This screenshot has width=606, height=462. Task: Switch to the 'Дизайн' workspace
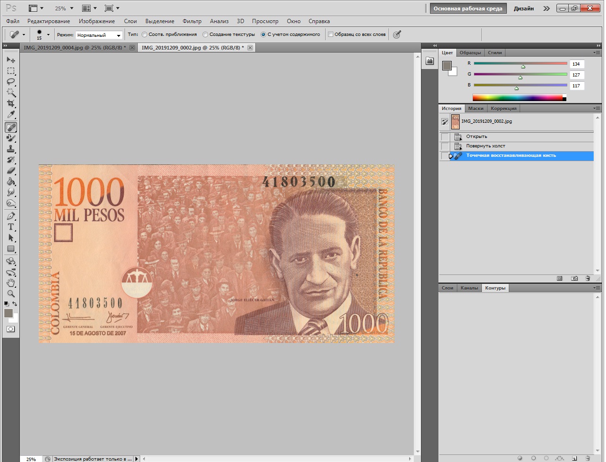coord(524,9)
